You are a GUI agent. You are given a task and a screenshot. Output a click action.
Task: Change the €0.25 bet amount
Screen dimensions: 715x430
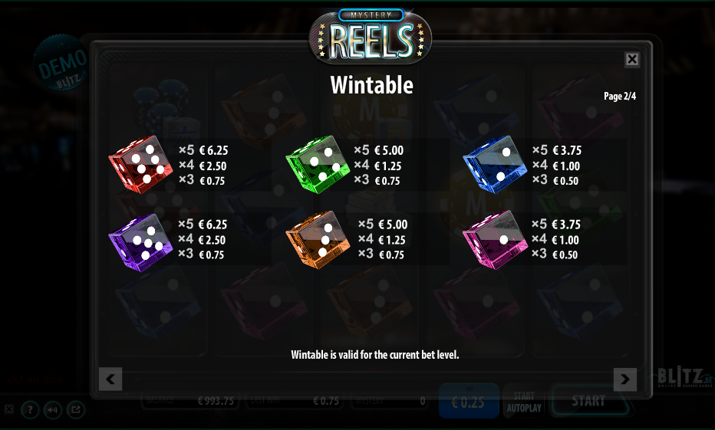(x=468, y=401)
